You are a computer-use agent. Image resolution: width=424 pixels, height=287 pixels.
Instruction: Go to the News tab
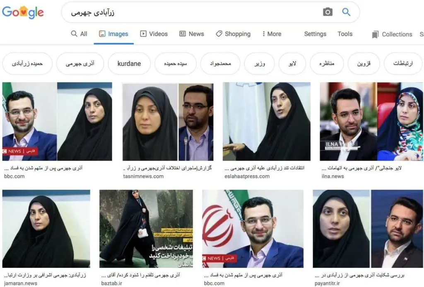192,34
